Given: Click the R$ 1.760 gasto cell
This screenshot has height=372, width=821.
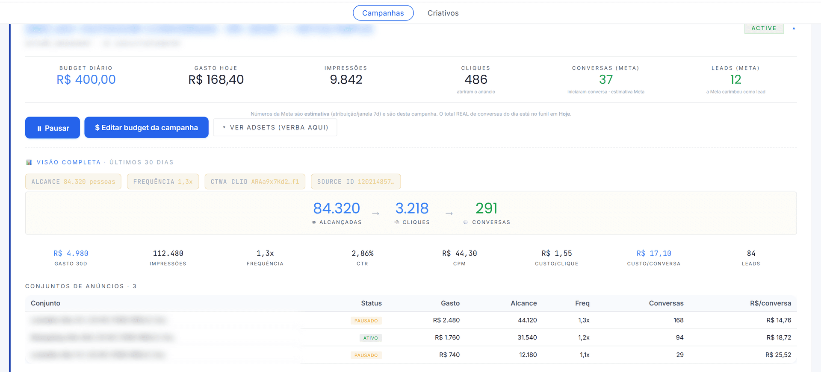Looking at the screenshot, I should coord(447,337).
